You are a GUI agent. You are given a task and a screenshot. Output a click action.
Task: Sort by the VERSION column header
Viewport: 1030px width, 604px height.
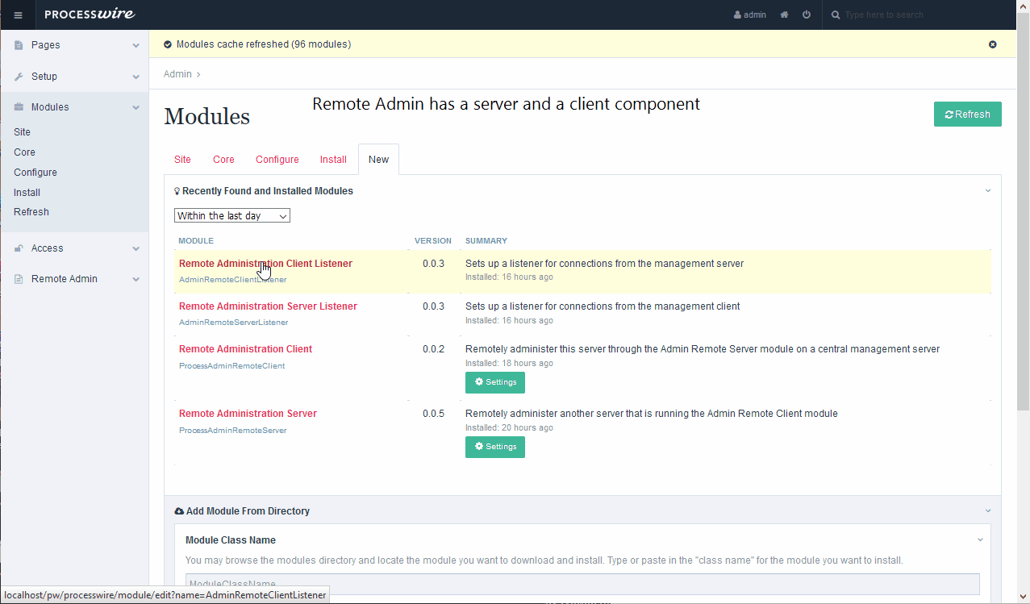[x=433, y=241]
